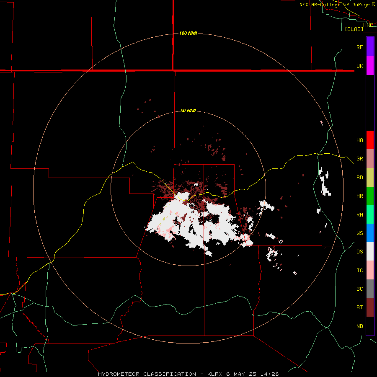
Task: Click the "[CLAS]" label above the legend
Action: [x=354, y=29]
